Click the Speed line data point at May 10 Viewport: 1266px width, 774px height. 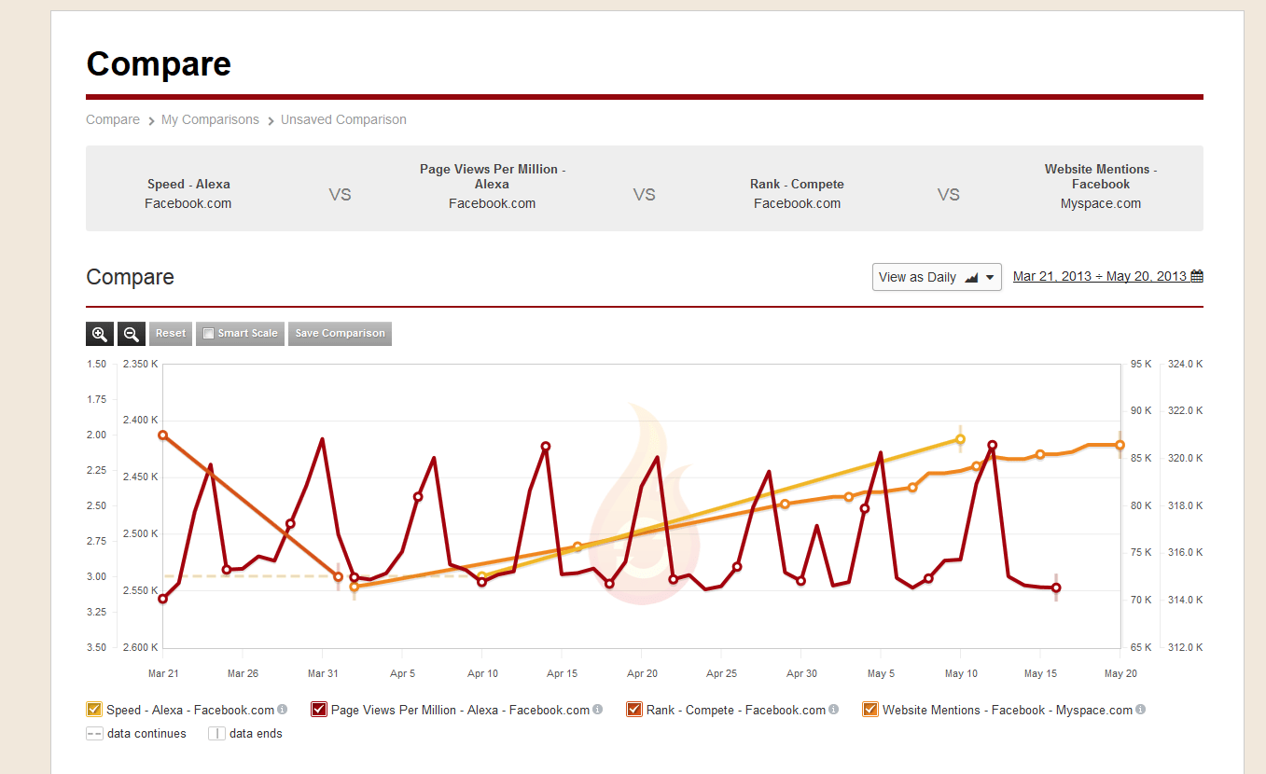click(x=960, y=439)
